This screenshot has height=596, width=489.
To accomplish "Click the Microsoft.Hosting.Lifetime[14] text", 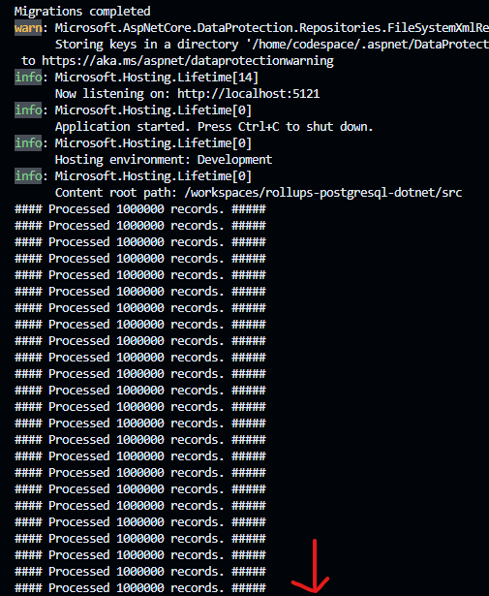I will click(157, 78).
